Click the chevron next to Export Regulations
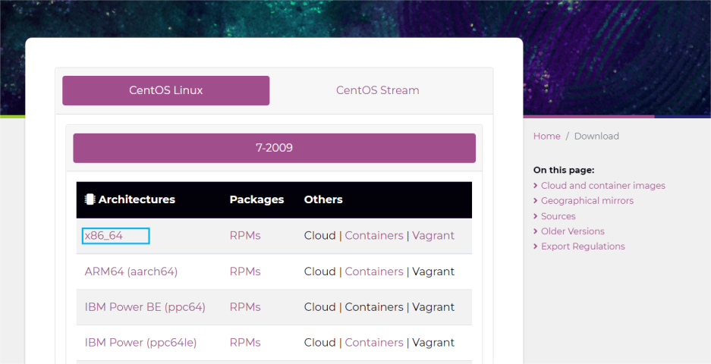Screen dimensions: 711x364 (x=536, y=246)
